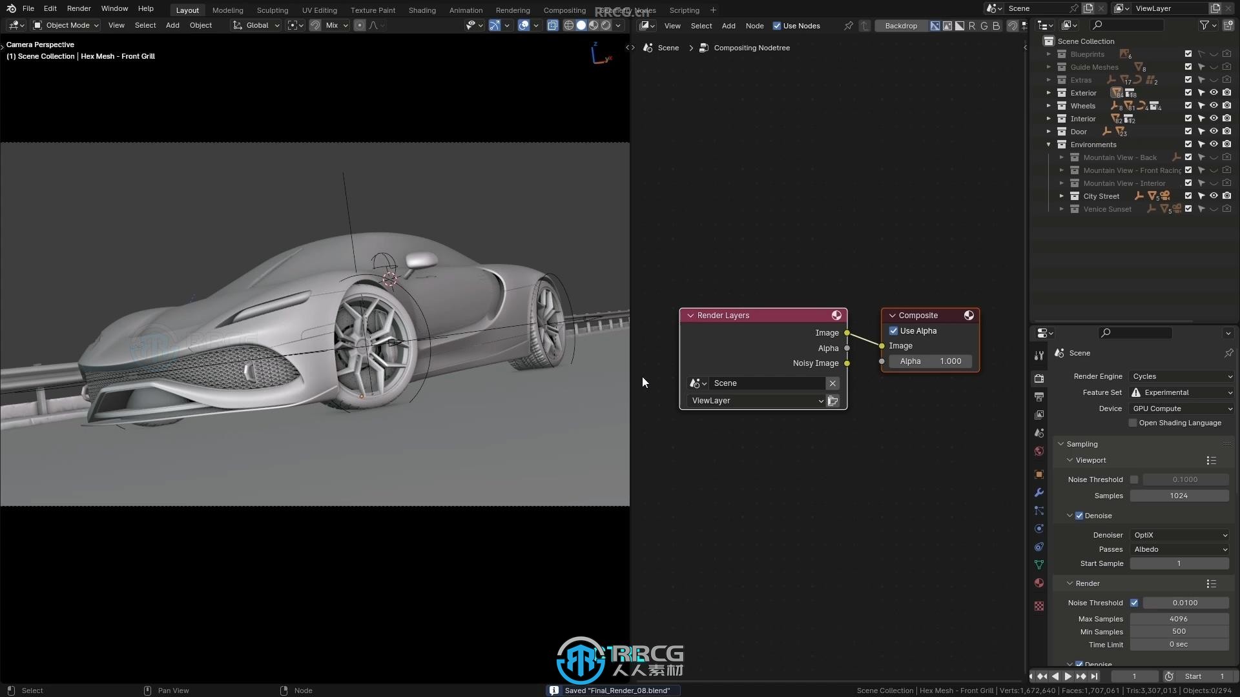This screenshot has height=697, width=1240.
Task: Click the Blender logo menu
Action: click(11, 8)
